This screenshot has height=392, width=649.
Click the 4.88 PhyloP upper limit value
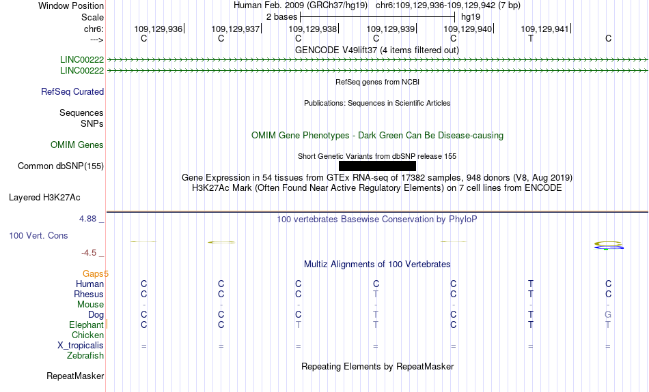[x=87, y=219]
